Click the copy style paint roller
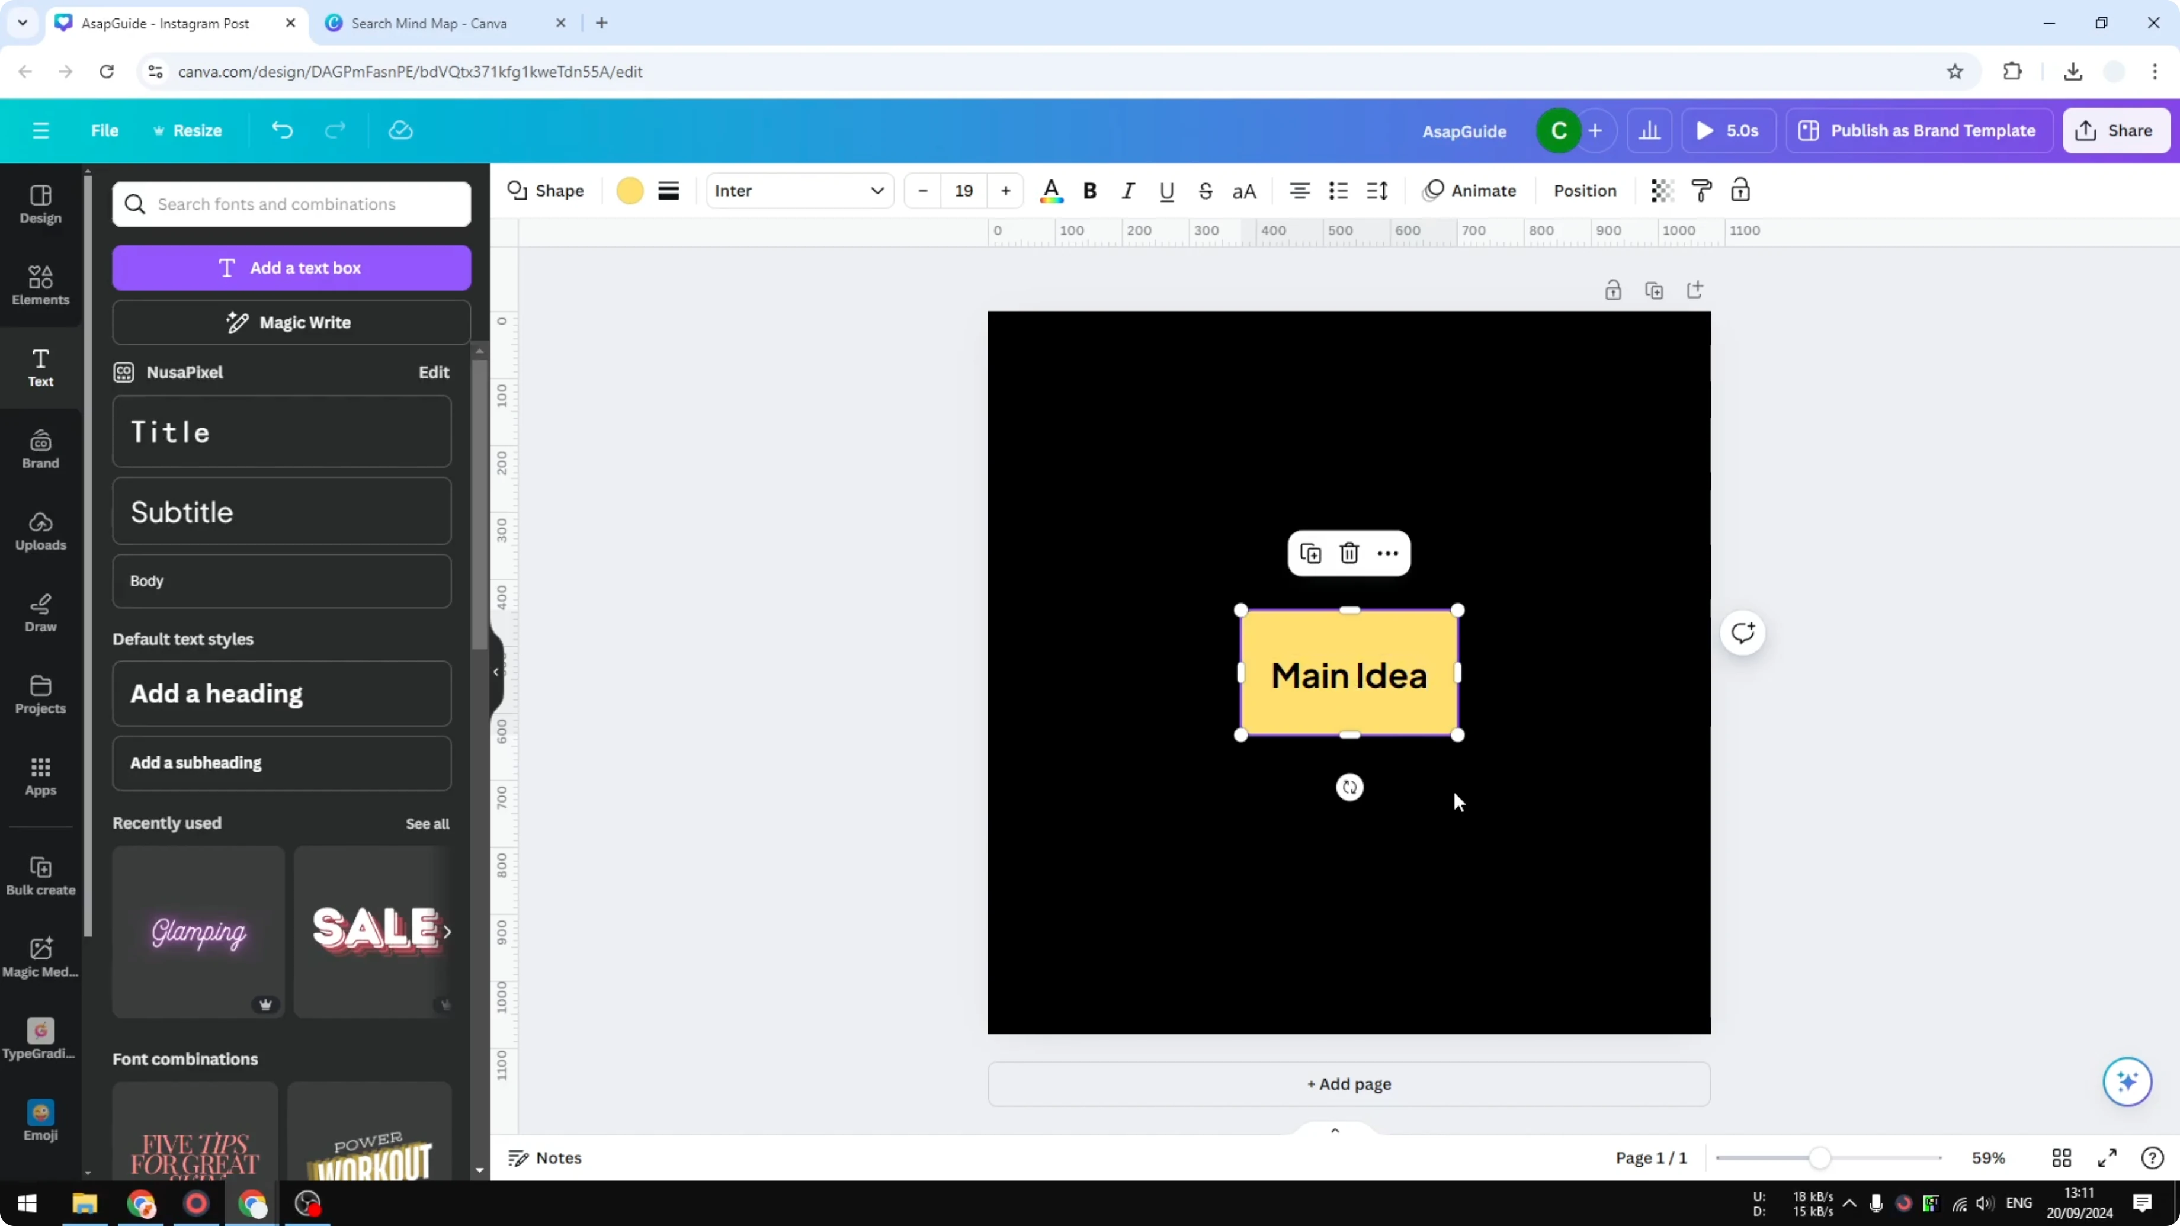This screenshot has height=1226, width=2180. pyautogui.click(x=1701, y=190)
